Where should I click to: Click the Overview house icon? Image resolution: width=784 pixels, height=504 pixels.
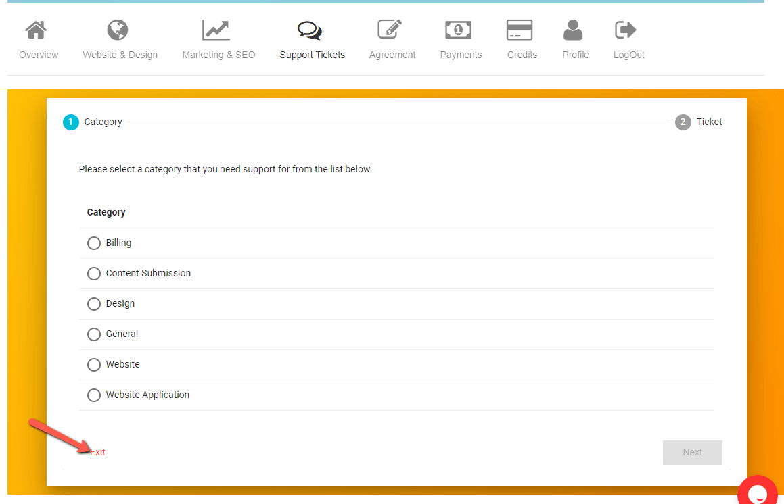tap(36, 30)
